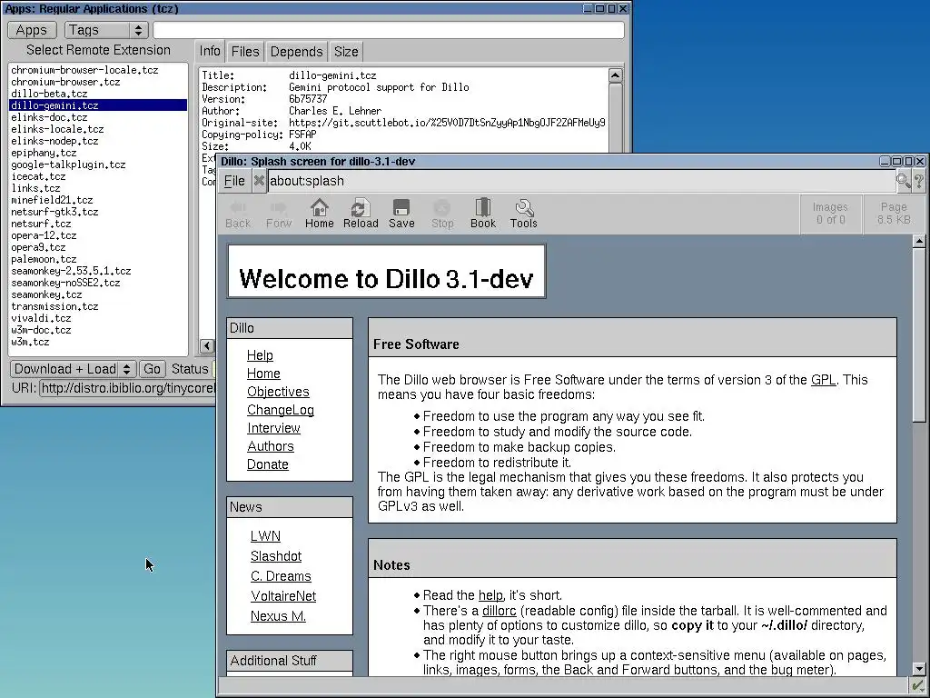
Task: Open the Book bookmarks icon
Action: (x=483, y=213)
